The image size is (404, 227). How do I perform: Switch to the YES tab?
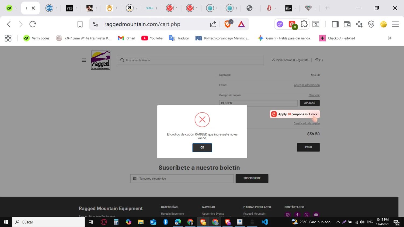69,8
